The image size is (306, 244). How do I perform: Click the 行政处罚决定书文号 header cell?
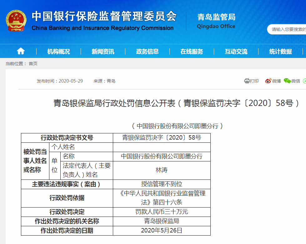67,138
